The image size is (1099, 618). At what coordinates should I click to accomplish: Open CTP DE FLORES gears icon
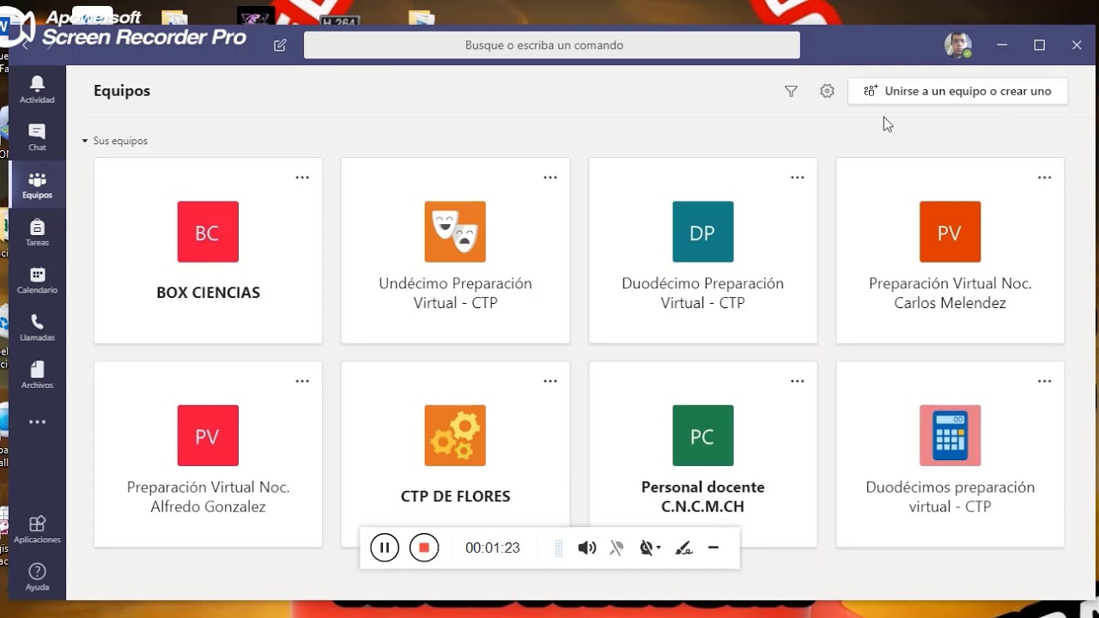(x=455, y=436)
